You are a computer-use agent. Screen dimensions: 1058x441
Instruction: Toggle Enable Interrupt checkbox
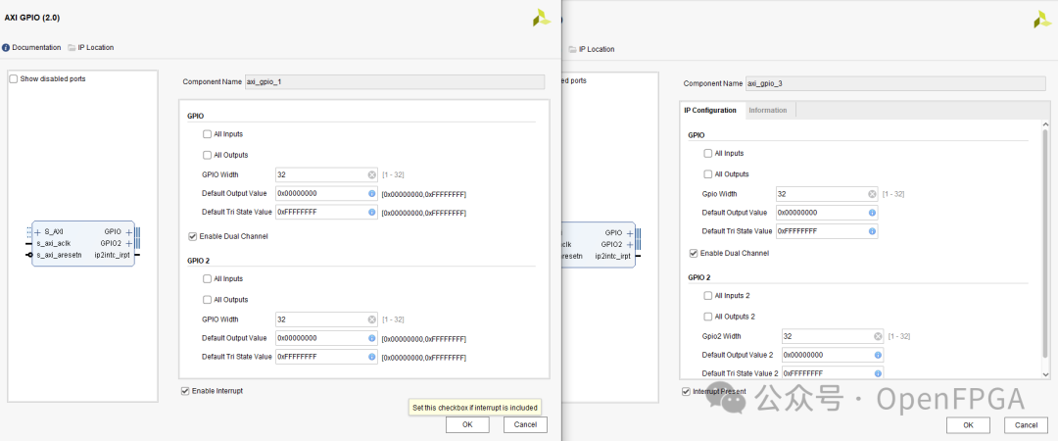(x=185, y=390)
